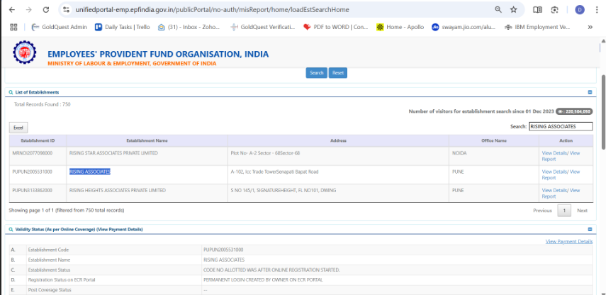Export the table using the Excel button
Image resolution: width=606 pixels, height=295 pixels.
18,127
